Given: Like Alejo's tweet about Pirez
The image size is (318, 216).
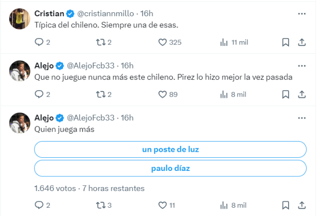Looking at the screenshot, I should (163, 95).
